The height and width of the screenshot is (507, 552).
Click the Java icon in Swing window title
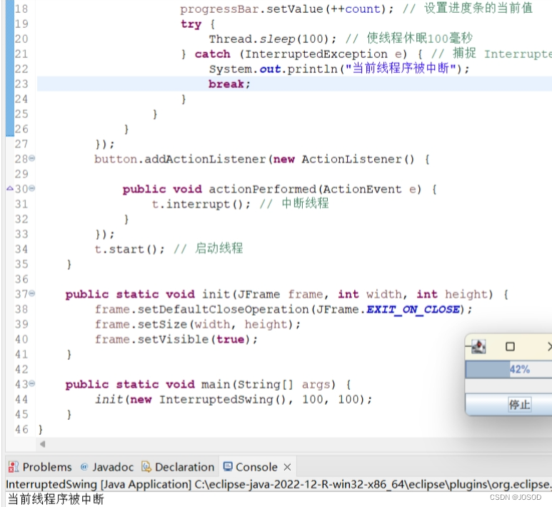click(478, 346)
